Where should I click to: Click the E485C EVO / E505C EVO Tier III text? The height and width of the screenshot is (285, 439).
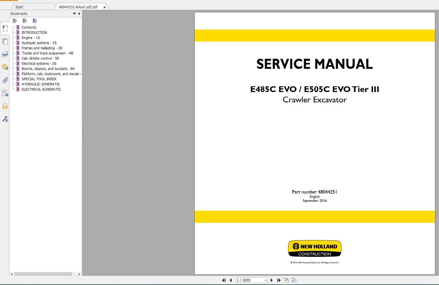[315, 89]
